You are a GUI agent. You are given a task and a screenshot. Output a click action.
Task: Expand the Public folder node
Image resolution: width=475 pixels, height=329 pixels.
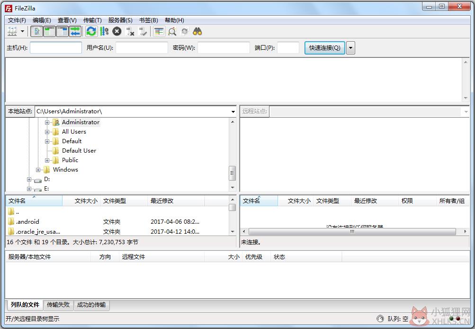point(47,160)
